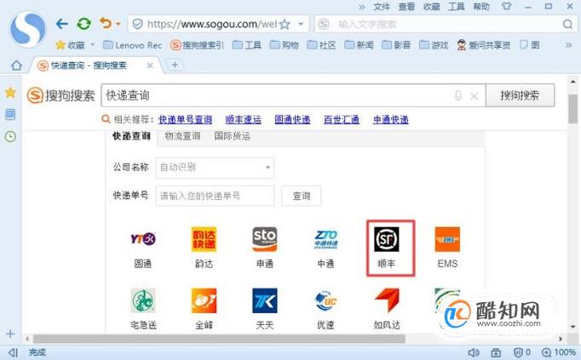581x360 pixels.
Task: Click sidebar add plus icon
Action: tap(10, 334)
